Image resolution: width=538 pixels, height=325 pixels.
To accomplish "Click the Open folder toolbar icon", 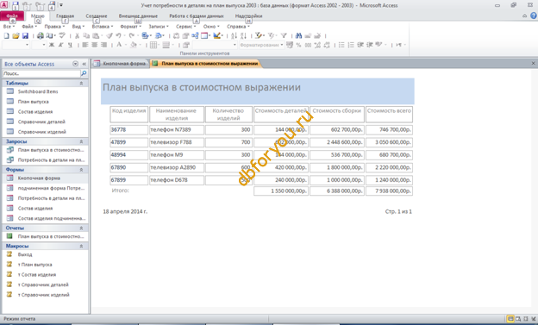I will [x=16, y=35].
